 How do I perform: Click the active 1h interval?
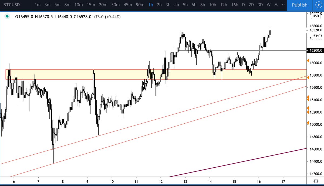(151, 5)
